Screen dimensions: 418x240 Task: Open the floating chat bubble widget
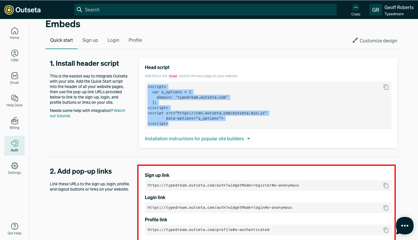click(405, 225)
